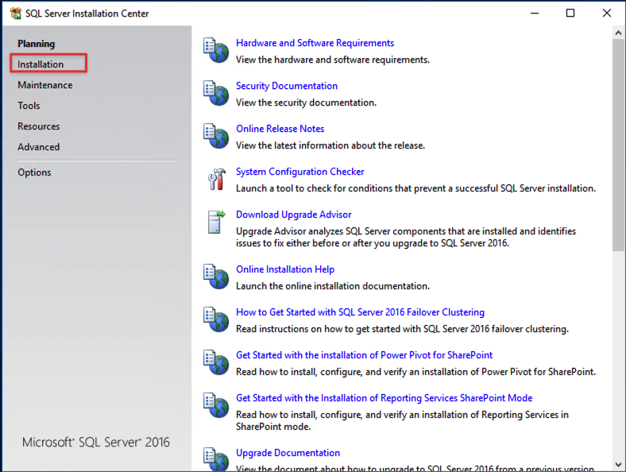Click the System Configuration Checker tools icon
Screen dimensions: 626x472
click(x=215, y=179)
